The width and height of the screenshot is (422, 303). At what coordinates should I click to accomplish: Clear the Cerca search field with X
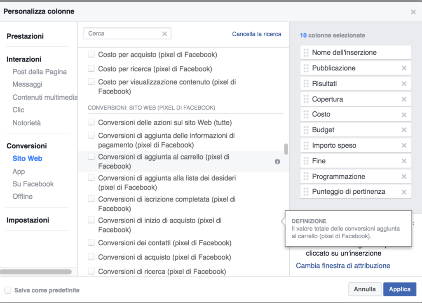click(x=164, y=34)
